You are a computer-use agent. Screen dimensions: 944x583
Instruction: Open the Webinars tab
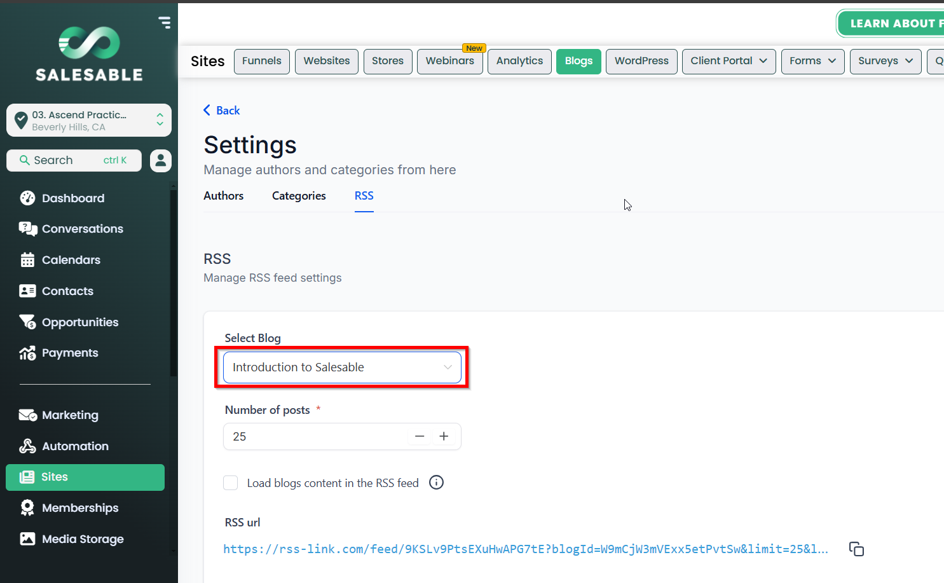[x=450, y=62]
